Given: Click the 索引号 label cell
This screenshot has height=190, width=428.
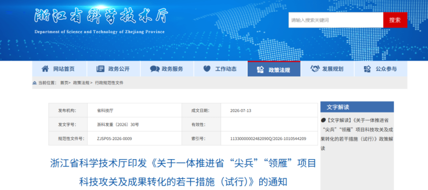Looking at the screenshot, I should click(x=202, y=139).
